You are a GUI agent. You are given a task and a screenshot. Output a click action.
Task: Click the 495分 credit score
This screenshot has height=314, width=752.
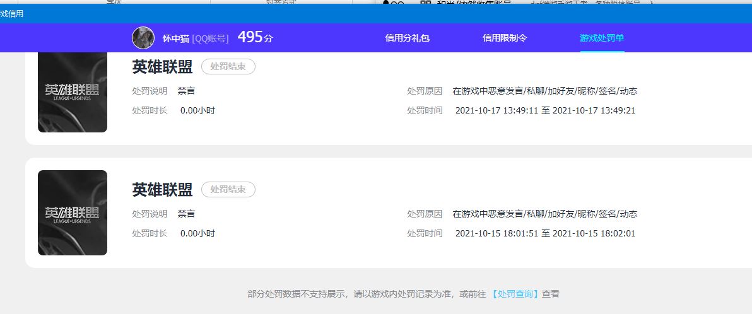click(x=255, y=37)
